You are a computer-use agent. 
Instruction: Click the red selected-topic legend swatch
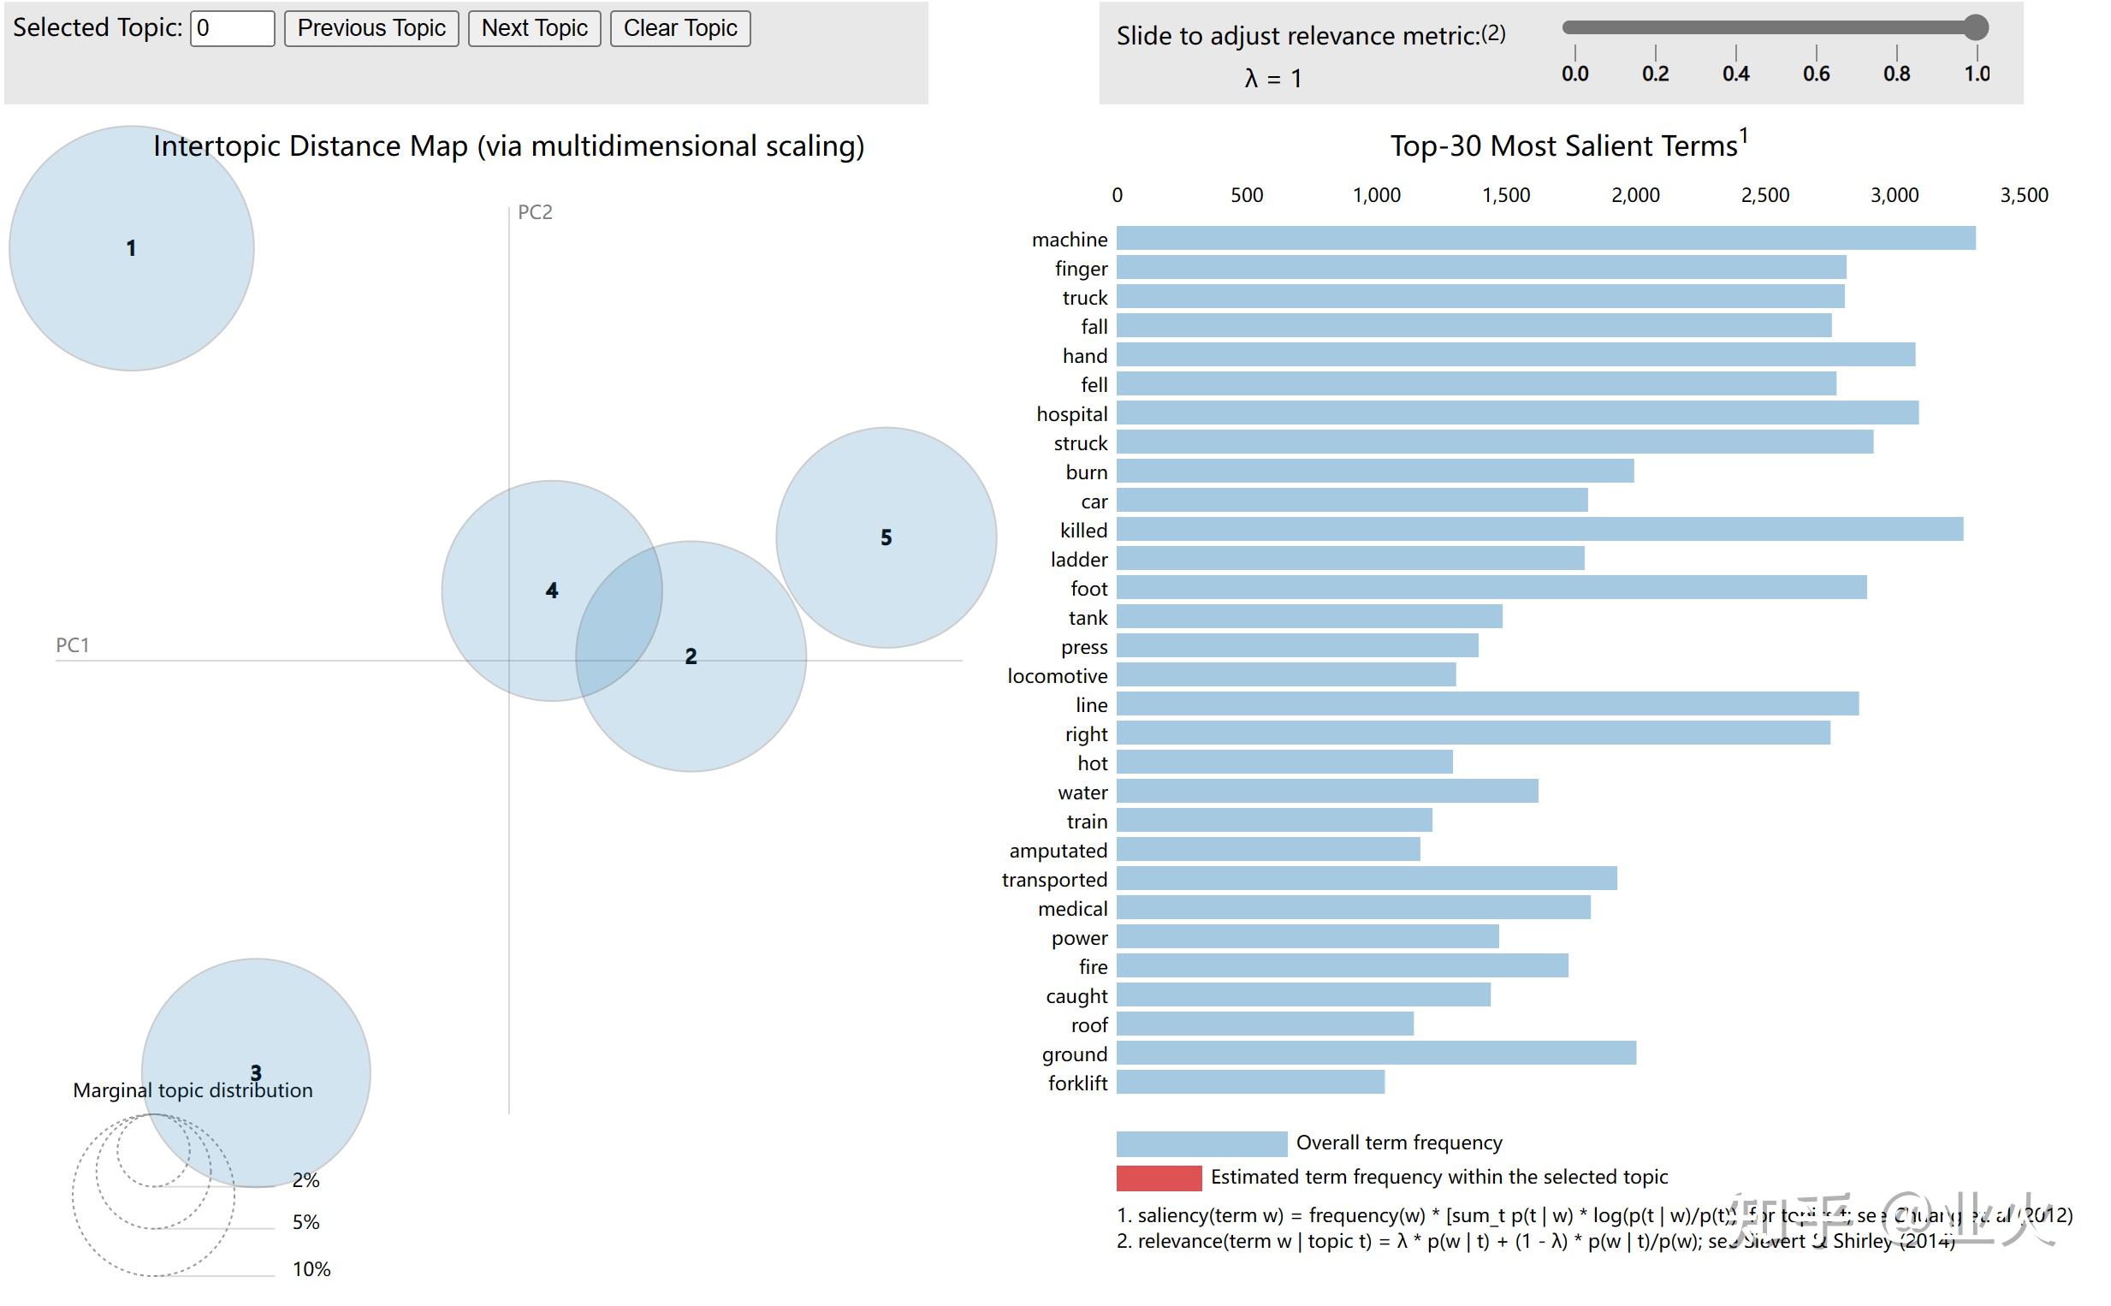click(1158, 1178)
